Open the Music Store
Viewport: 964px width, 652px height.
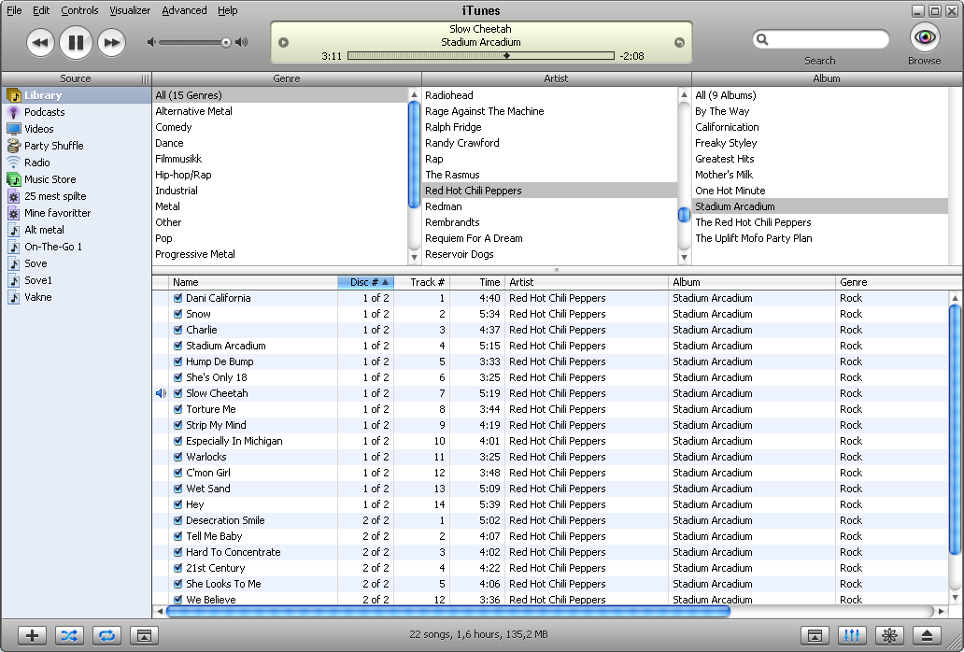click(77, 179)
